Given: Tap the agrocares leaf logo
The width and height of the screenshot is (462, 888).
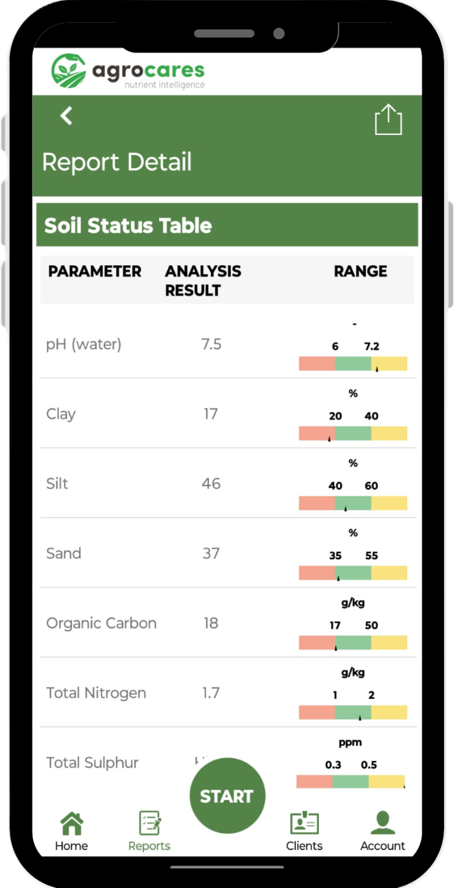Looking at the screenshot, I should coord(69,70).
